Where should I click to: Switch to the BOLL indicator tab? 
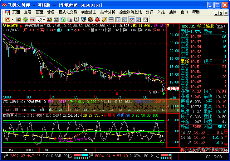click(x=30, y=150)
